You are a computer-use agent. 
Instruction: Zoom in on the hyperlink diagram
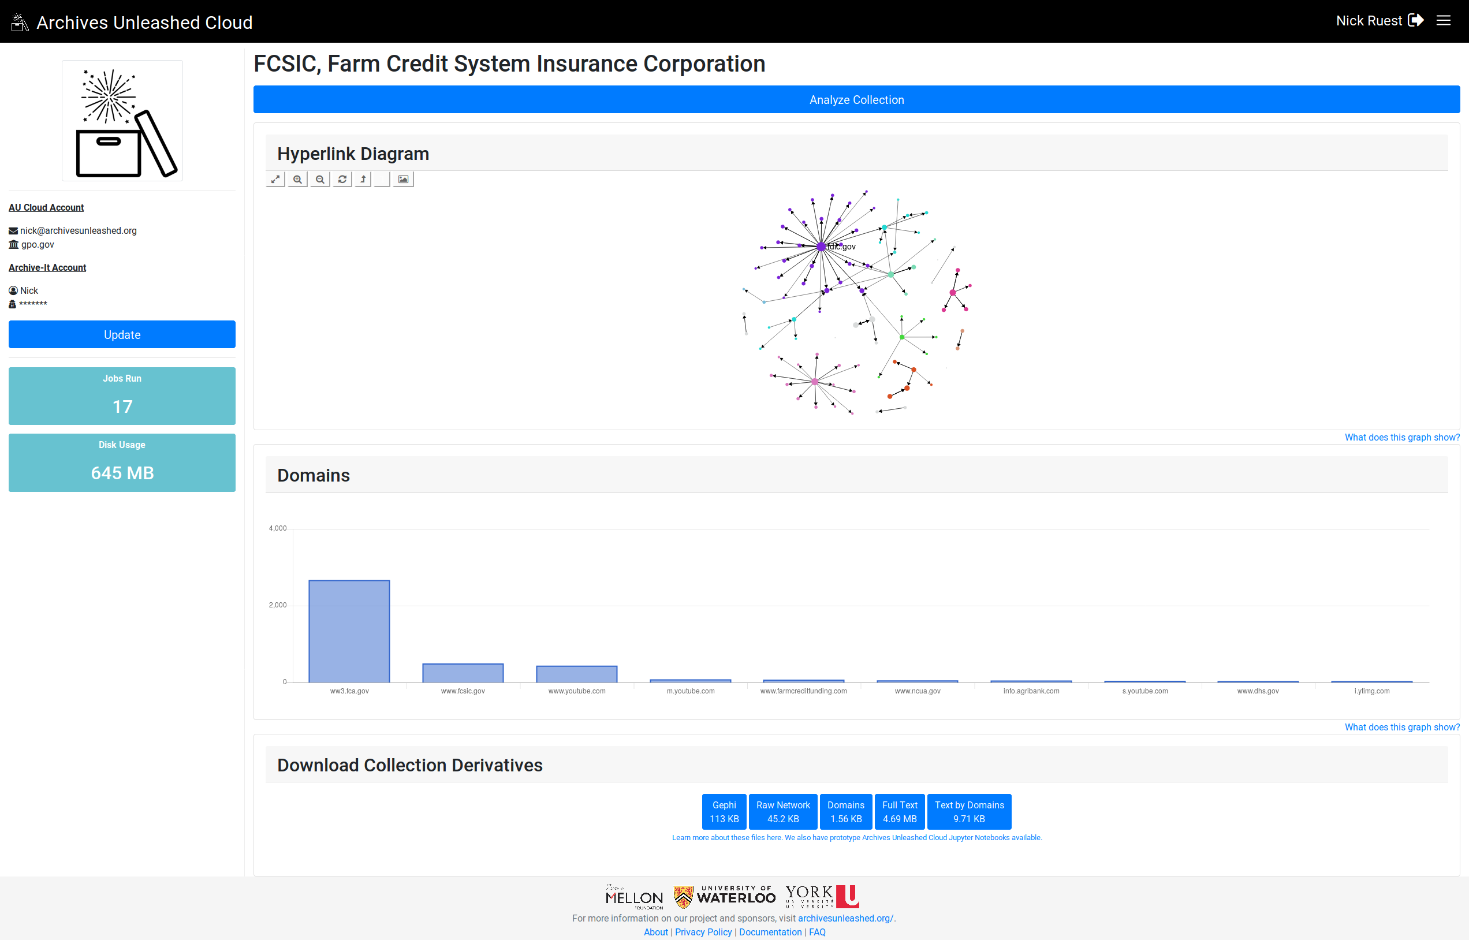[x=297, y=180]
